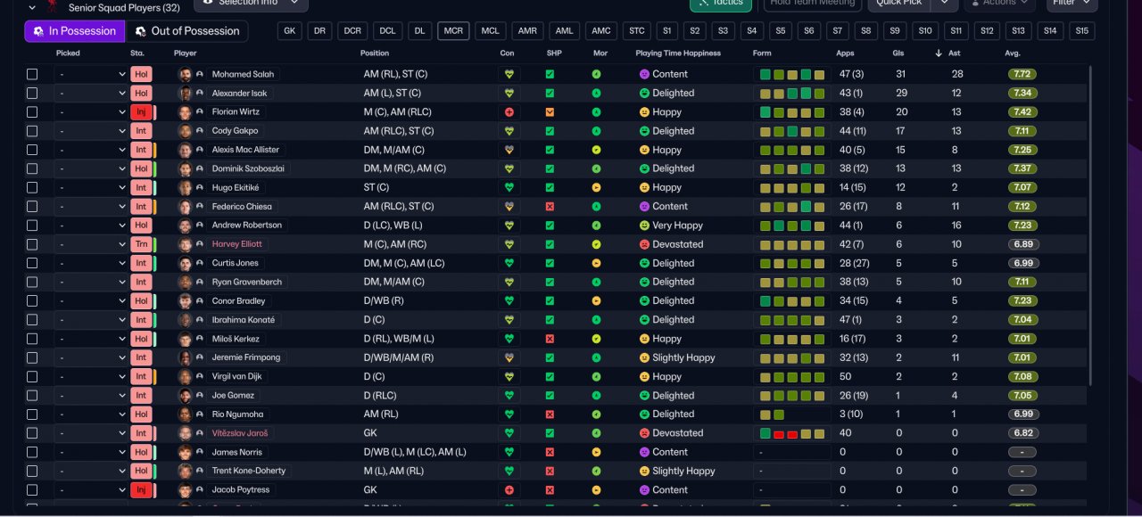The width and height of the screenshot is (1142, 517).
Task: Click Mohamed Salah's heart condition icon
Action: pos(509,74)
